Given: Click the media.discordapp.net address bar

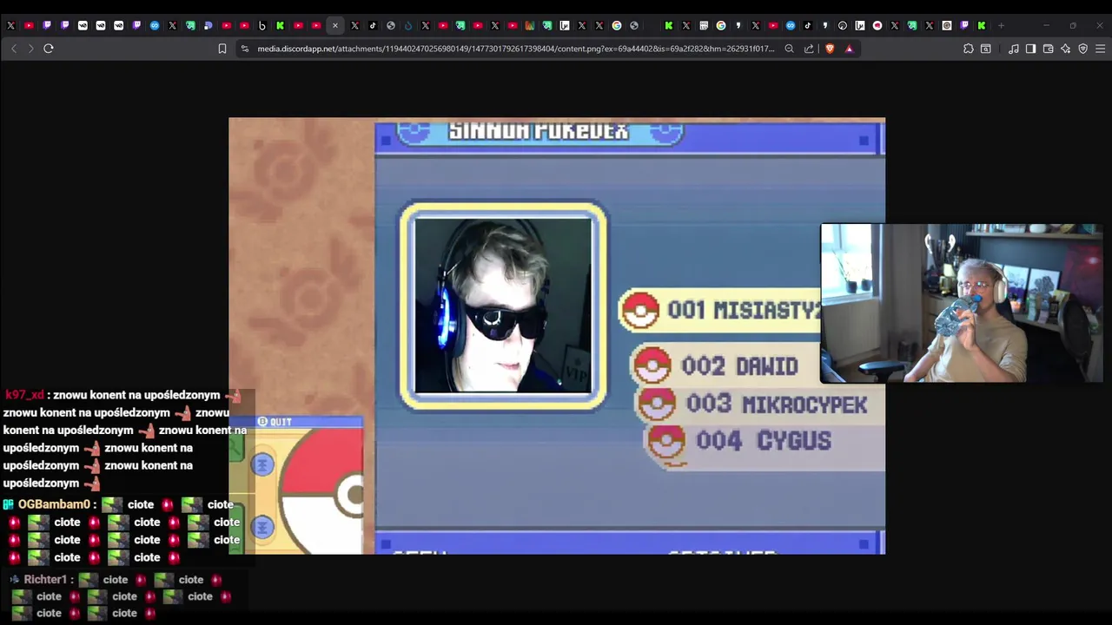Looking at the screenshot, I should coord(515,49).
